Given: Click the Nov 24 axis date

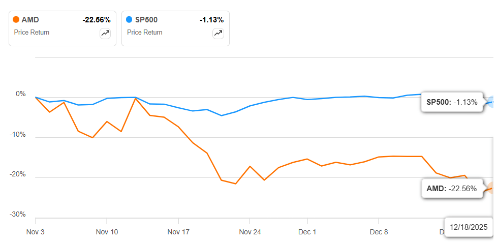Looking at the screenshot, I should click(250, 232).
